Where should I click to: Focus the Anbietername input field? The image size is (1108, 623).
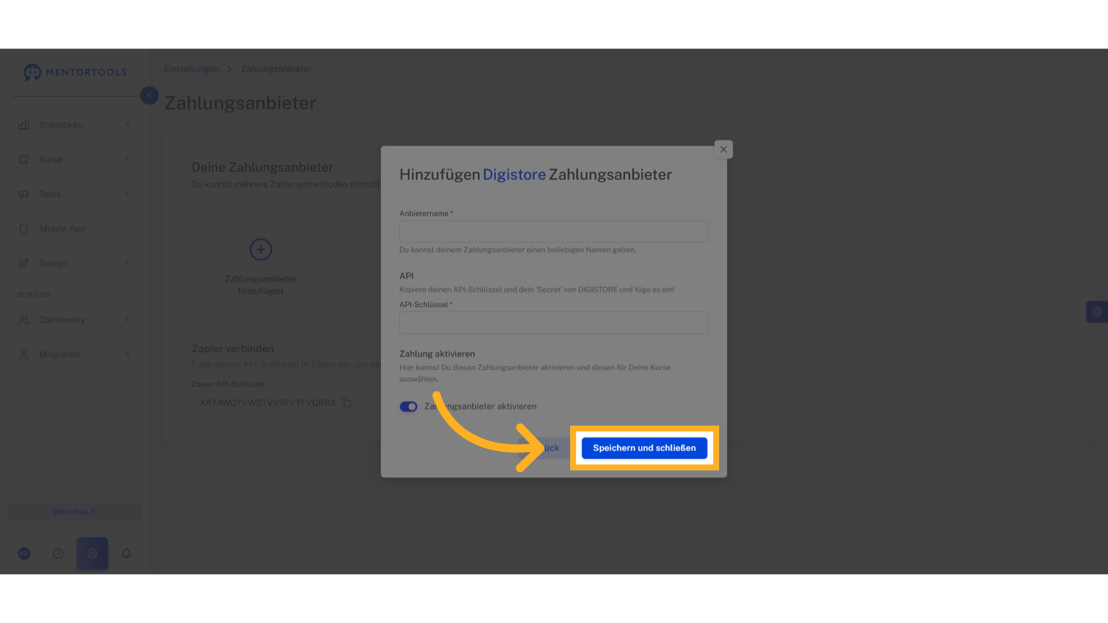coord(554,231)
